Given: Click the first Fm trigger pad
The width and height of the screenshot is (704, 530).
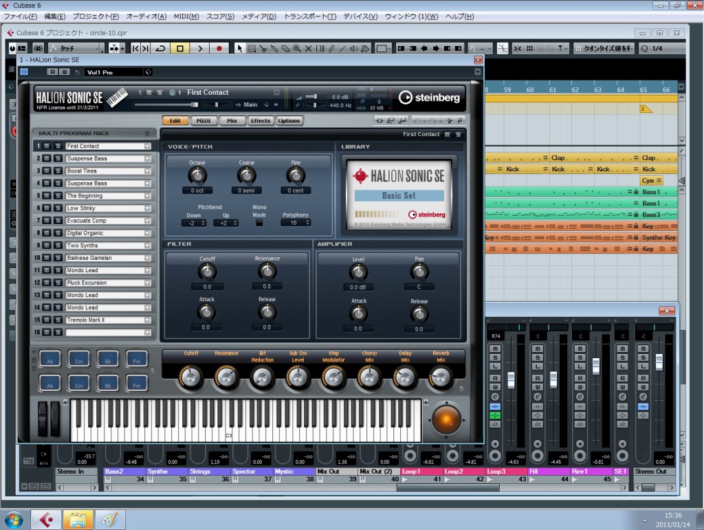Looking at the screenshot, I should point(137,359).
